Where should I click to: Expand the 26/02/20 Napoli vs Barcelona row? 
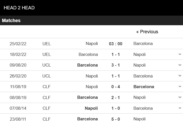[180, 76]
